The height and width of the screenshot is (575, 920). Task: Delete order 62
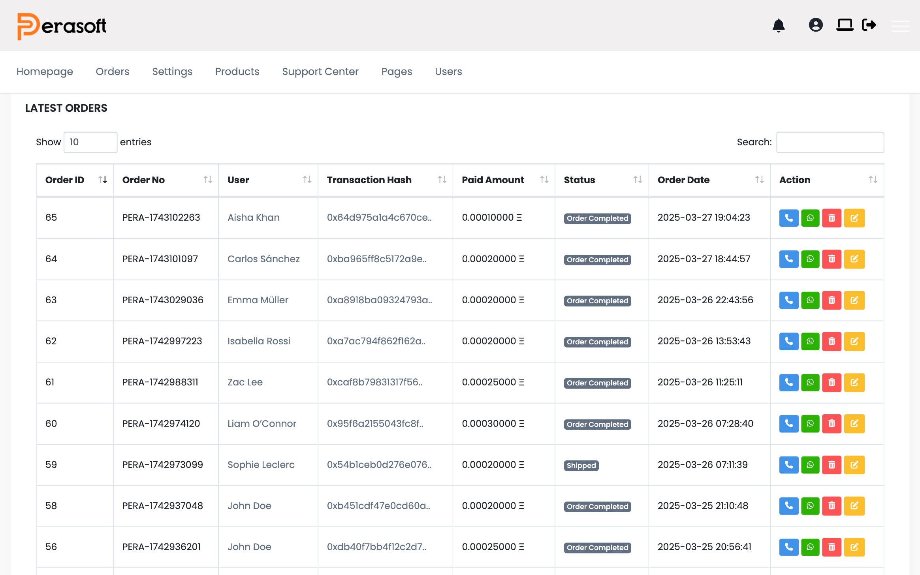point(832,341)
